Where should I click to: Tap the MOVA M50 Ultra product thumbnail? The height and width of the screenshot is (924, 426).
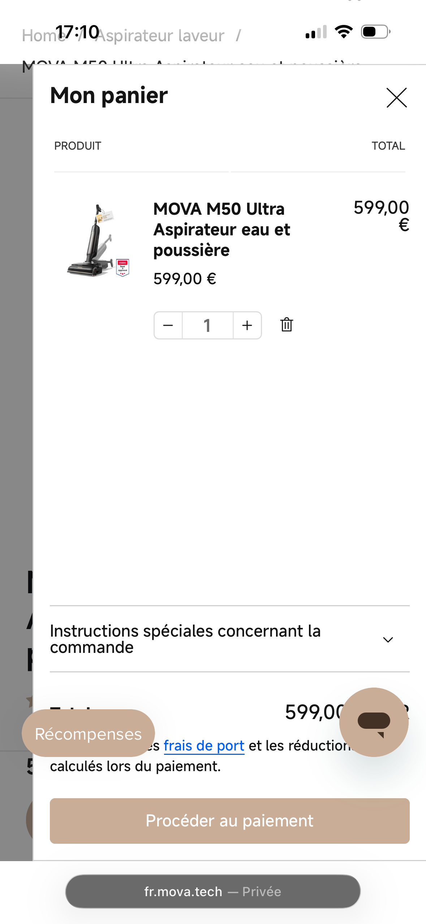(x=98, y=240)
